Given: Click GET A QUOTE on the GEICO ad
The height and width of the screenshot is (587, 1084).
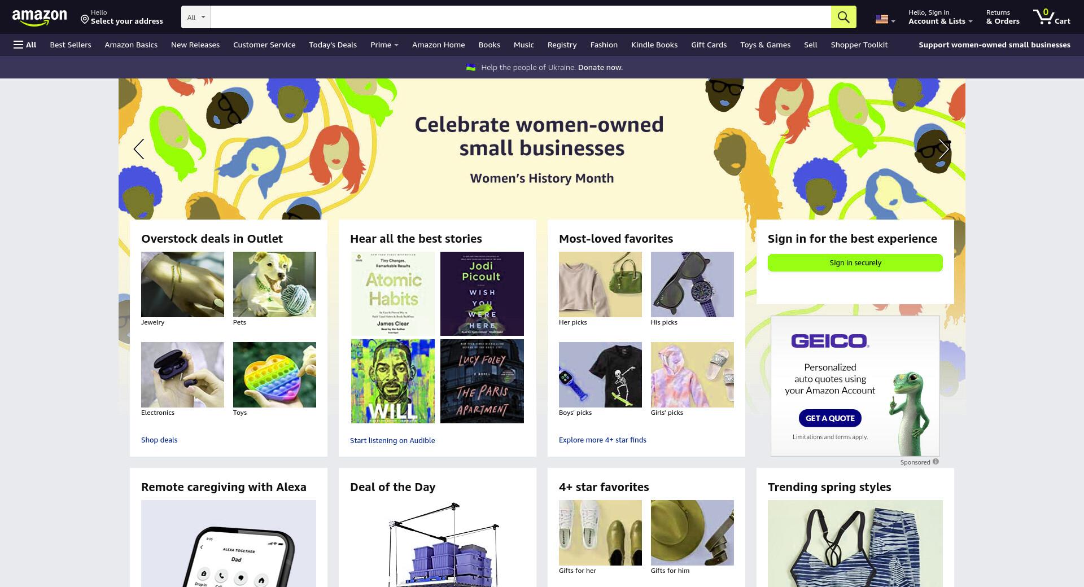Looking at the screenshot, I should [830, 418].
